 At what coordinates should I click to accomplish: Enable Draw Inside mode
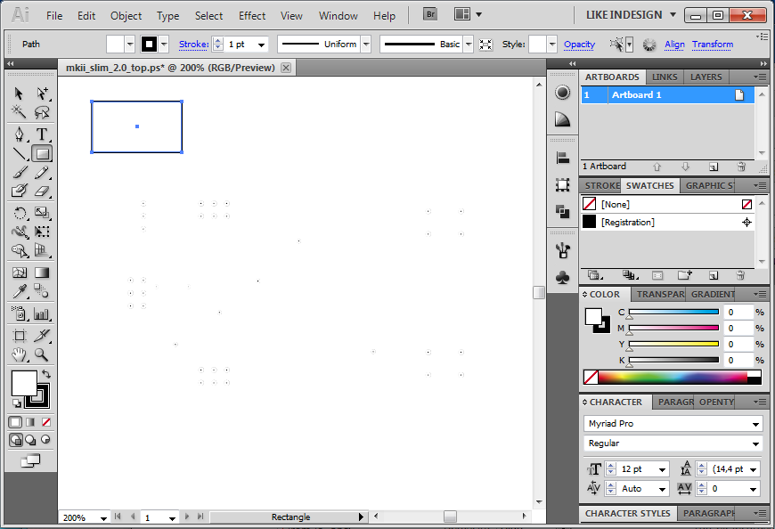tap(46, 440)
